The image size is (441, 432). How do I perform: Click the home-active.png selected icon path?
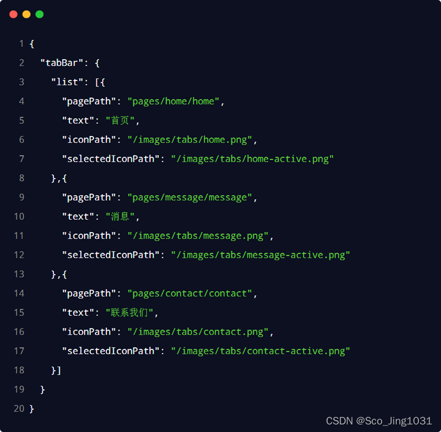tap(252, 159)
